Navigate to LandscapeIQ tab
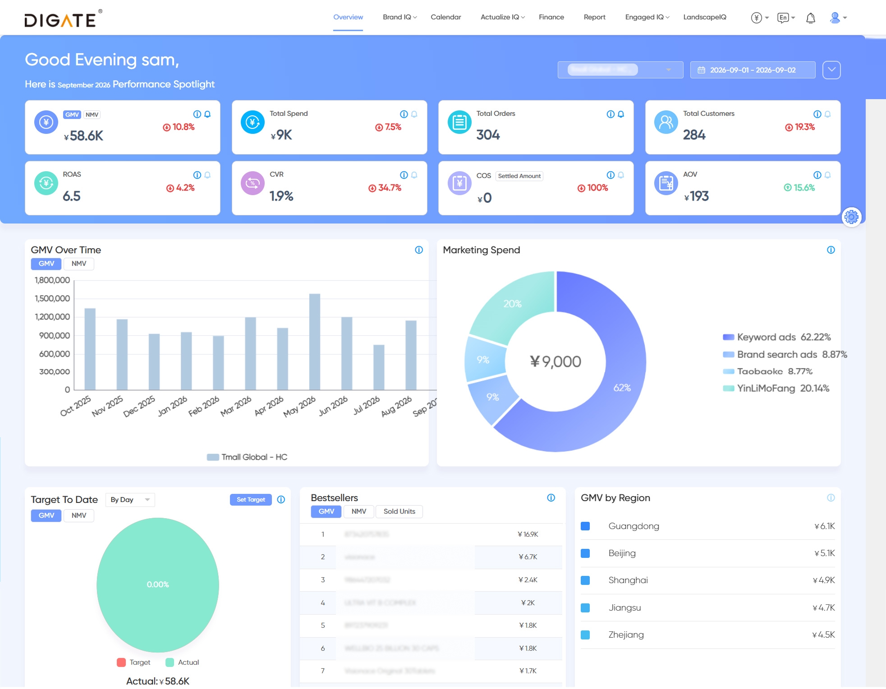 pyautogui.click(x=705, y=17)
